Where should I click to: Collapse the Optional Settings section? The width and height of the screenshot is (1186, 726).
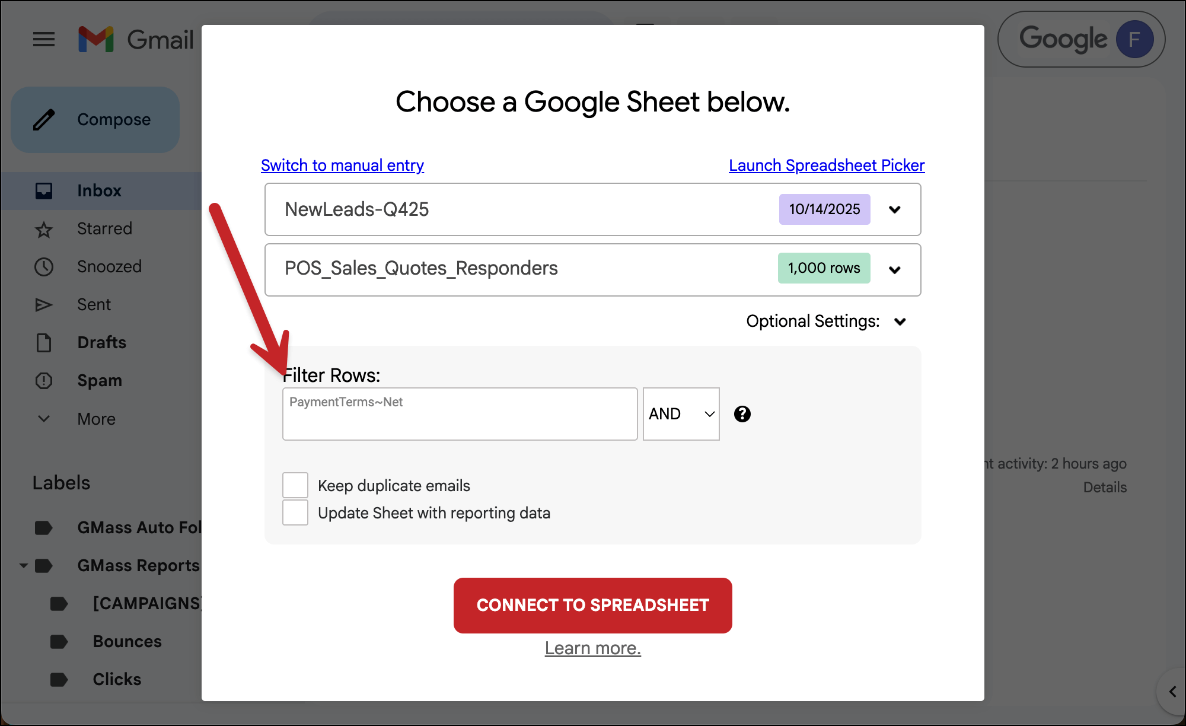[900, 321]
